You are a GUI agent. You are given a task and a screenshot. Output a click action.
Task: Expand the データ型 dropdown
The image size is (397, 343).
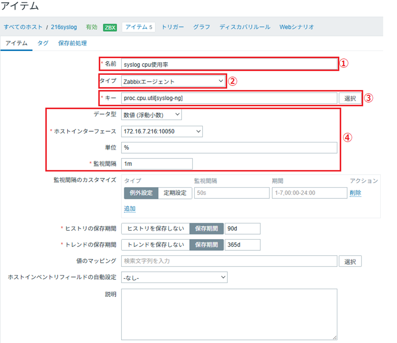point(152,115)
